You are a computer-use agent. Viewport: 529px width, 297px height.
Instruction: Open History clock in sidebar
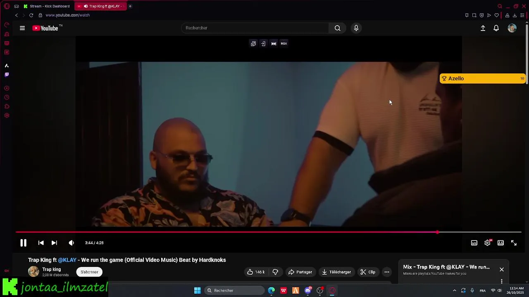click(7, 97)
